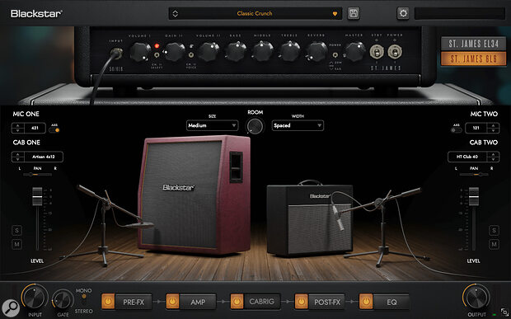Flip the amp power toggle switch
This screenshot has width=511, height=319.
point(395,52)
